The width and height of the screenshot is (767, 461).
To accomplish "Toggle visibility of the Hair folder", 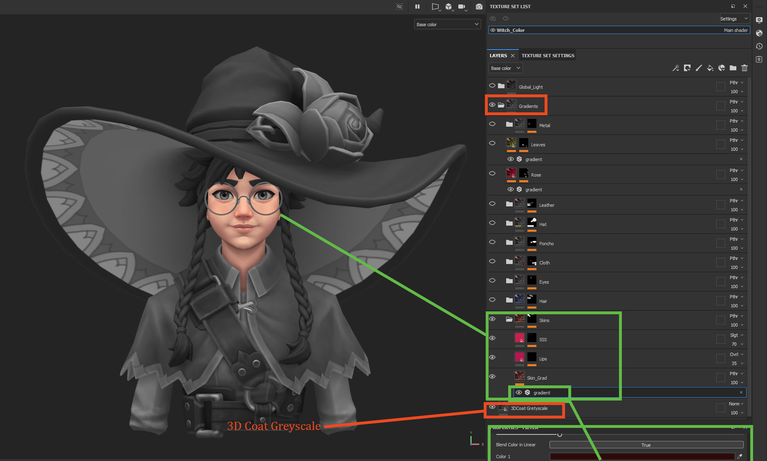I will 492,300.
